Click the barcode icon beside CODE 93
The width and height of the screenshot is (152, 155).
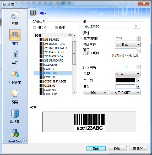41,86
